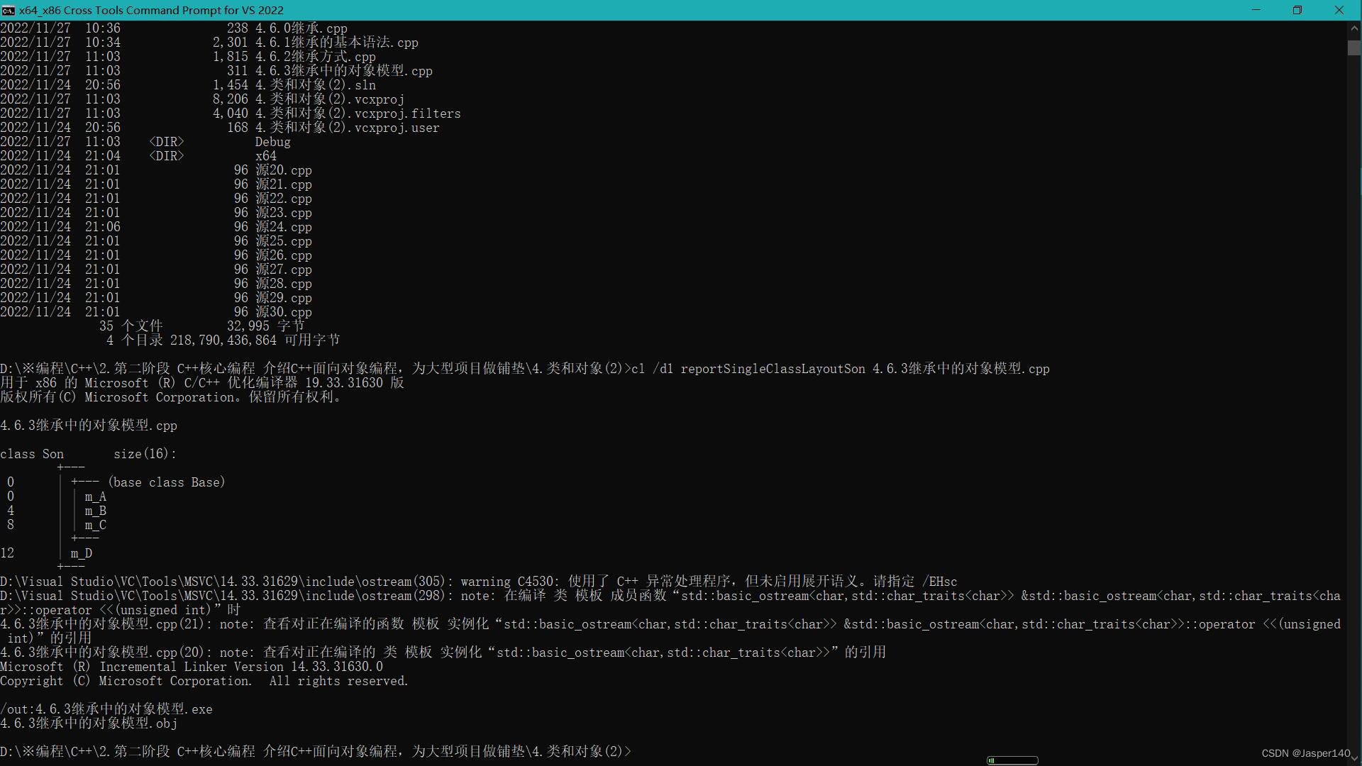Screen dimensions: 1362x766
Task: Click warning C4530 message line
Action: coord(479,582)
